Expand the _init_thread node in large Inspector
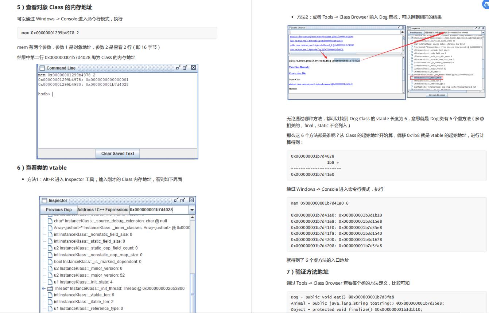Image resolution: width=489 pixels, height=313 pixels. 43,289
